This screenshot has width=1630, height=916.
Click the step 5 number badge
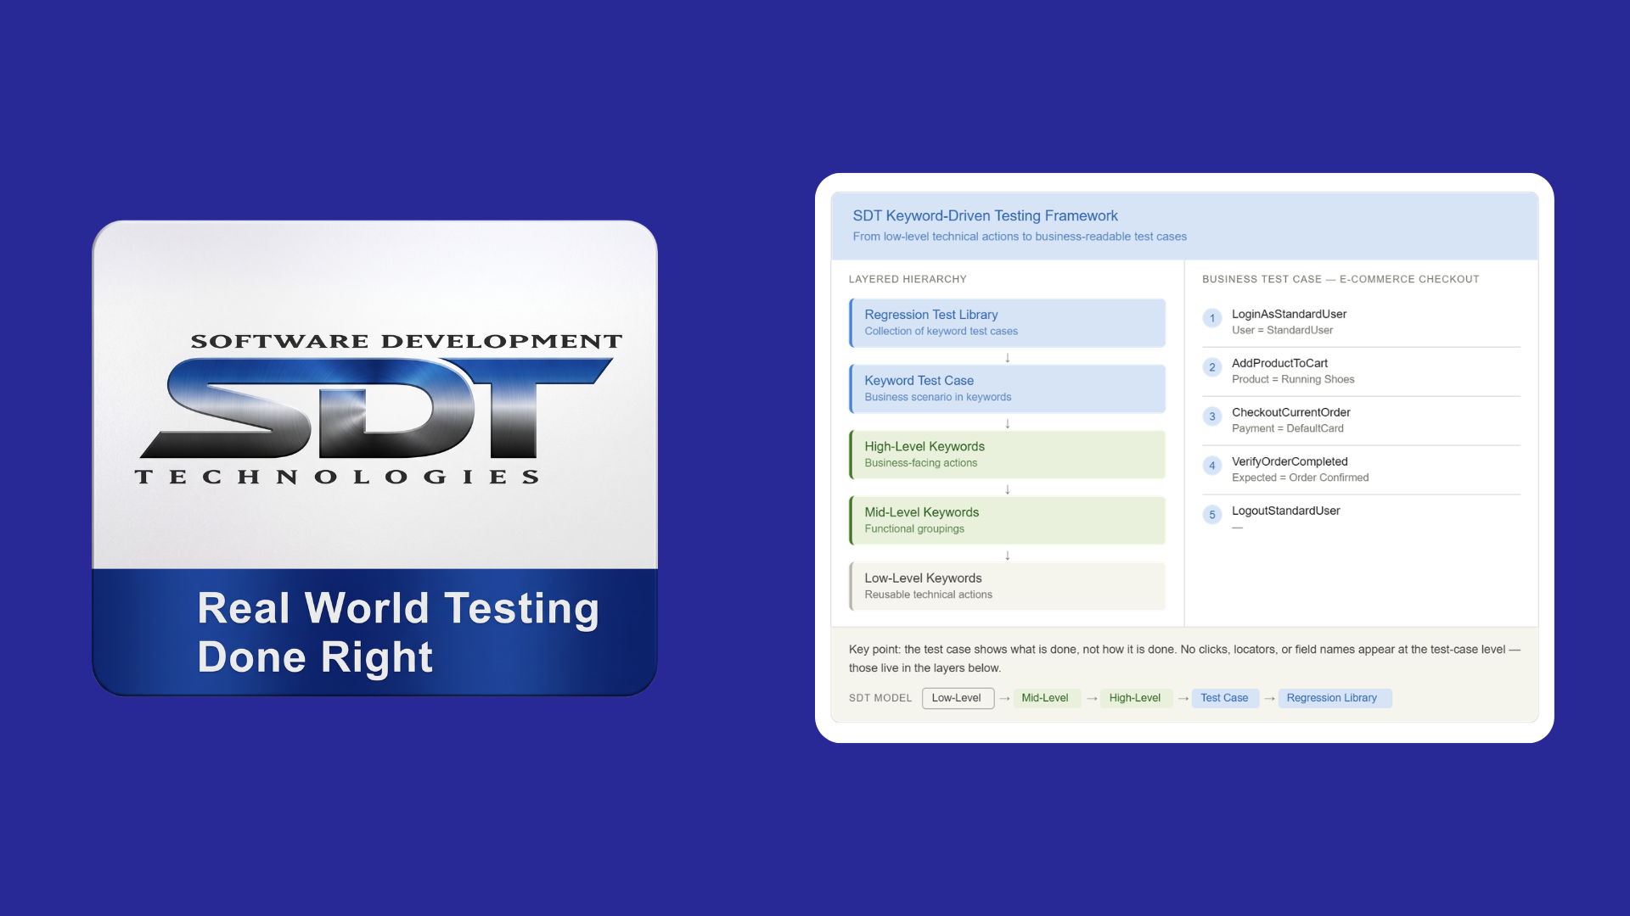(x=1211, y=516)
